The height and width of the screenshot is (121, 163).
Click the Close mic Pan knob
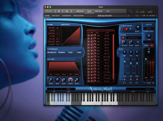(124, 52)
